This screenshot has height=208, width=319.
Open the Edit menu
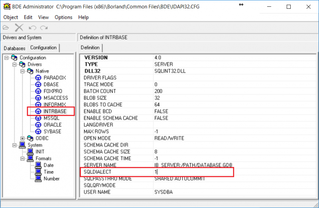pyautogui.click(x=28, y=17)
